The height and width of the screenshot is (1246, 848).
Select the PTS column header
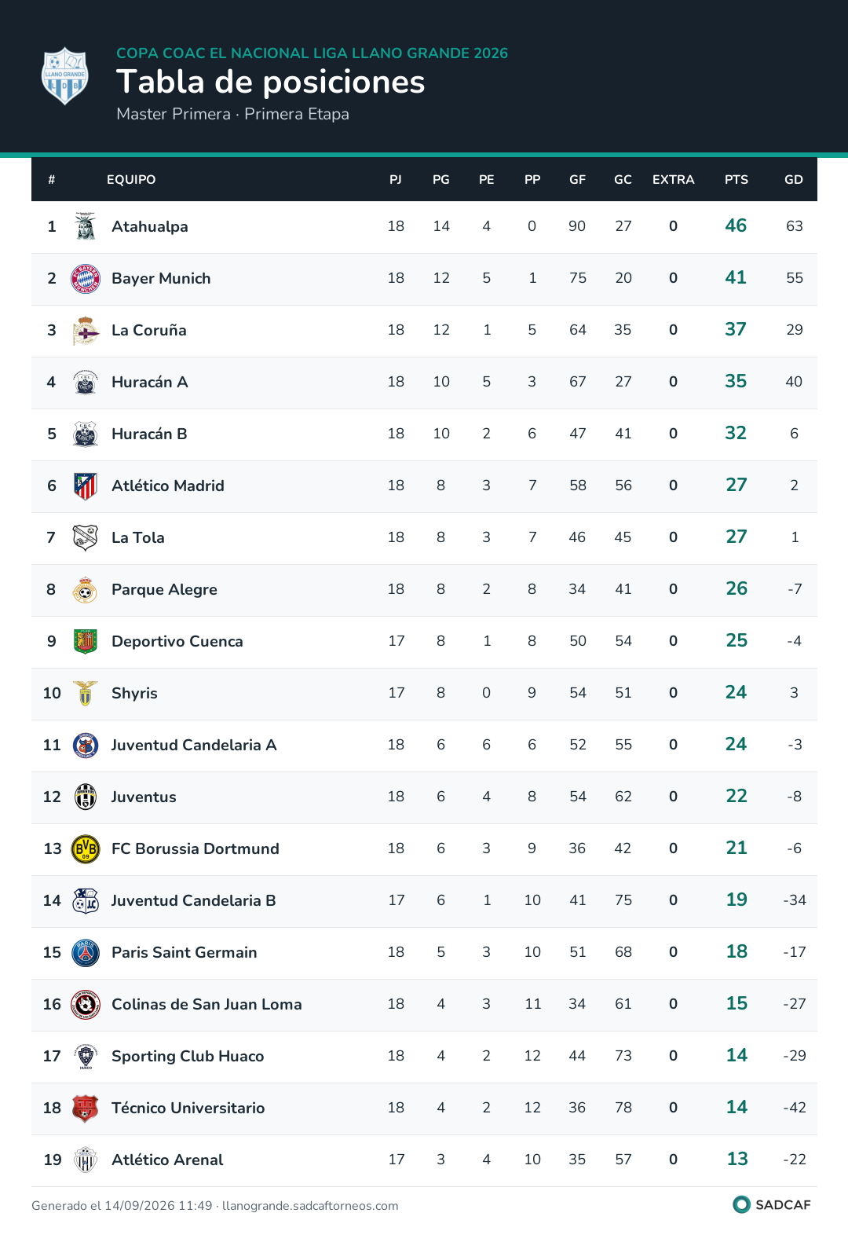[737, 180]
